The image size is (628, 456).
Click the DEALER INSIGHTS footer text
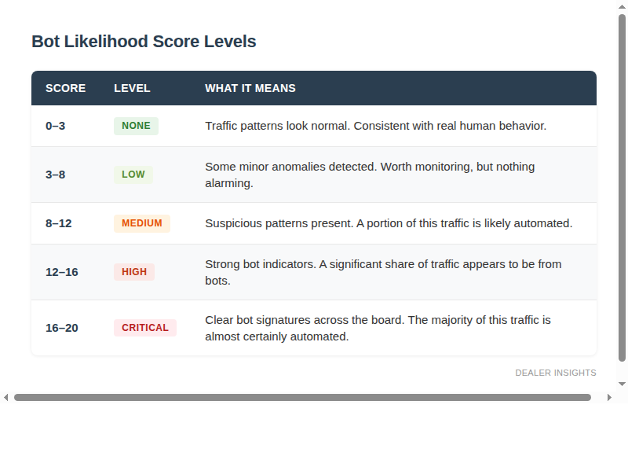pos(556,373)
